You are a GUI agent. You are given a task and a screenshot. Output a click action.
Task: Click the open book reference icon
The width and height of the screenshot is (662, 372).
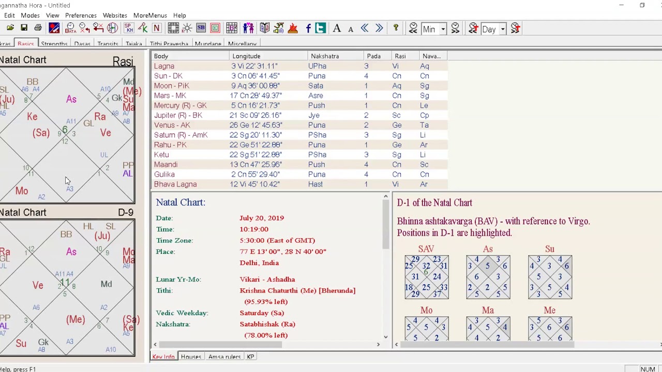tap(264, 28)
